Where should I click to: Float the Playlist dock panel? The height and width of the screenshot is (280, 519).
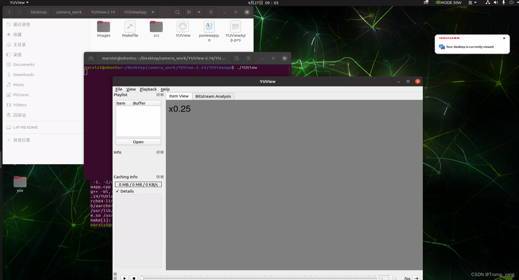(x=158, y=95)
